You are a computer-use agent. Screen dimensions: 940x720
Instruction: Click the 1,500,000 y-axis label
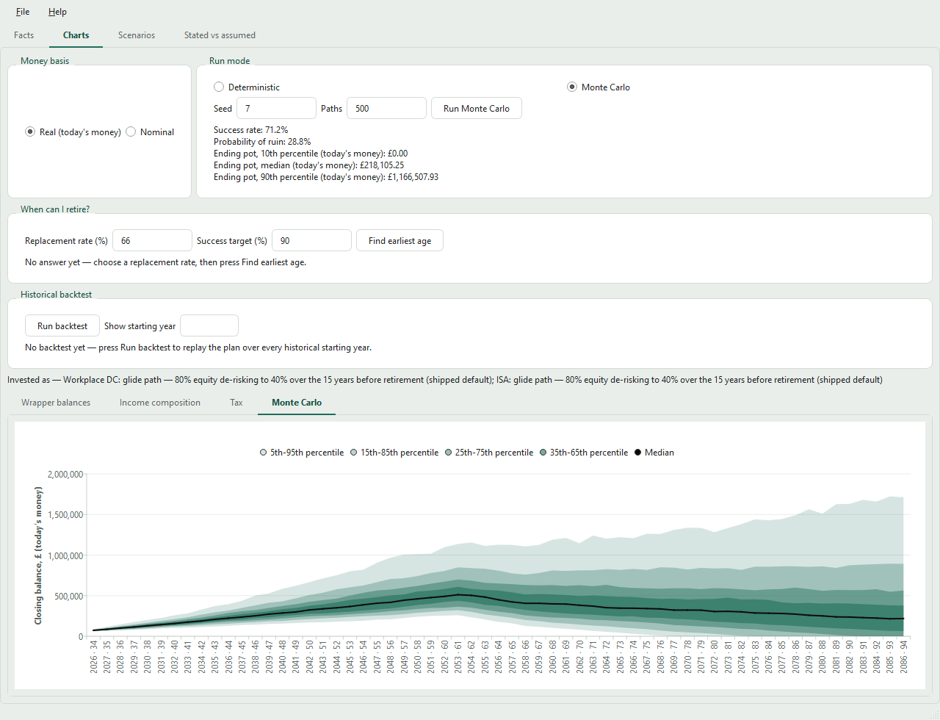(65, 515)
